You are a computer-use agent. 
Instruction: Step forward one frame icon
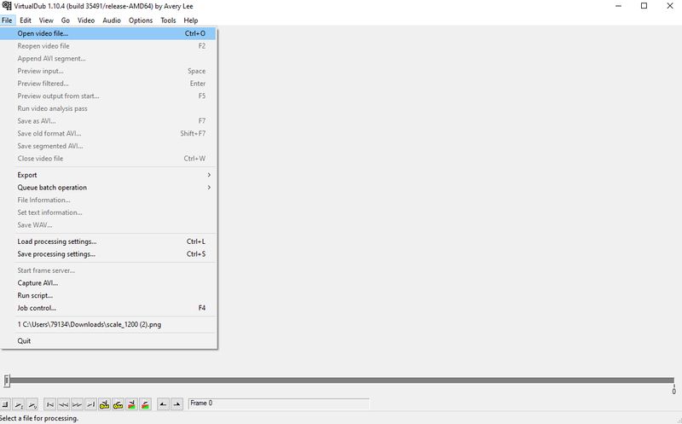tap(78, 404)
